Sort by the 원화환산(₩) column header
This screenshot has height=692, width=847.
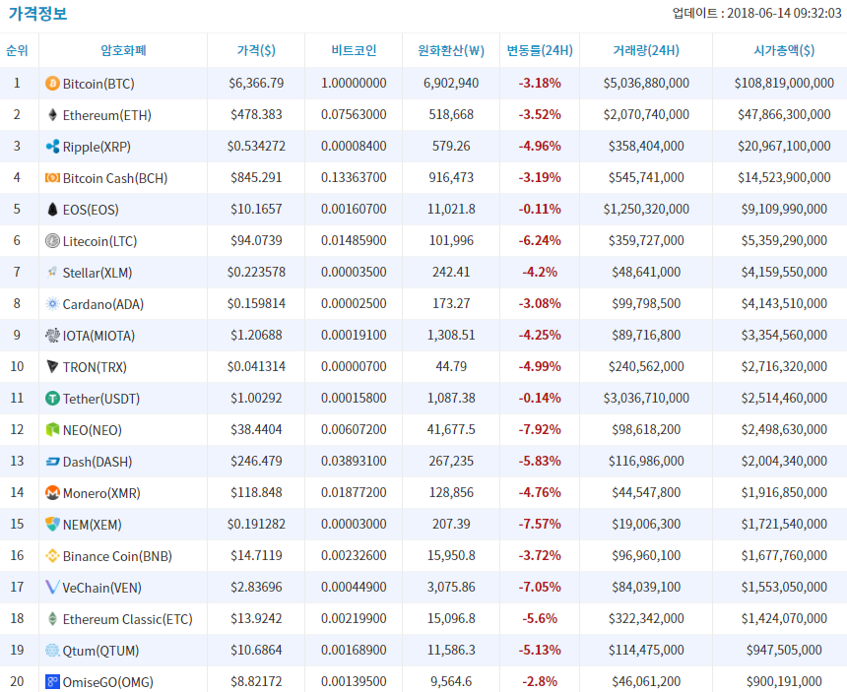(x=451, y=50)
